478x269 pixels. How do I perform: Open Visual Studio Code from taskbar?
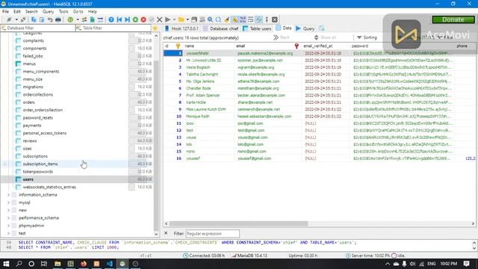pyautogui.click(x=110, y=264)
